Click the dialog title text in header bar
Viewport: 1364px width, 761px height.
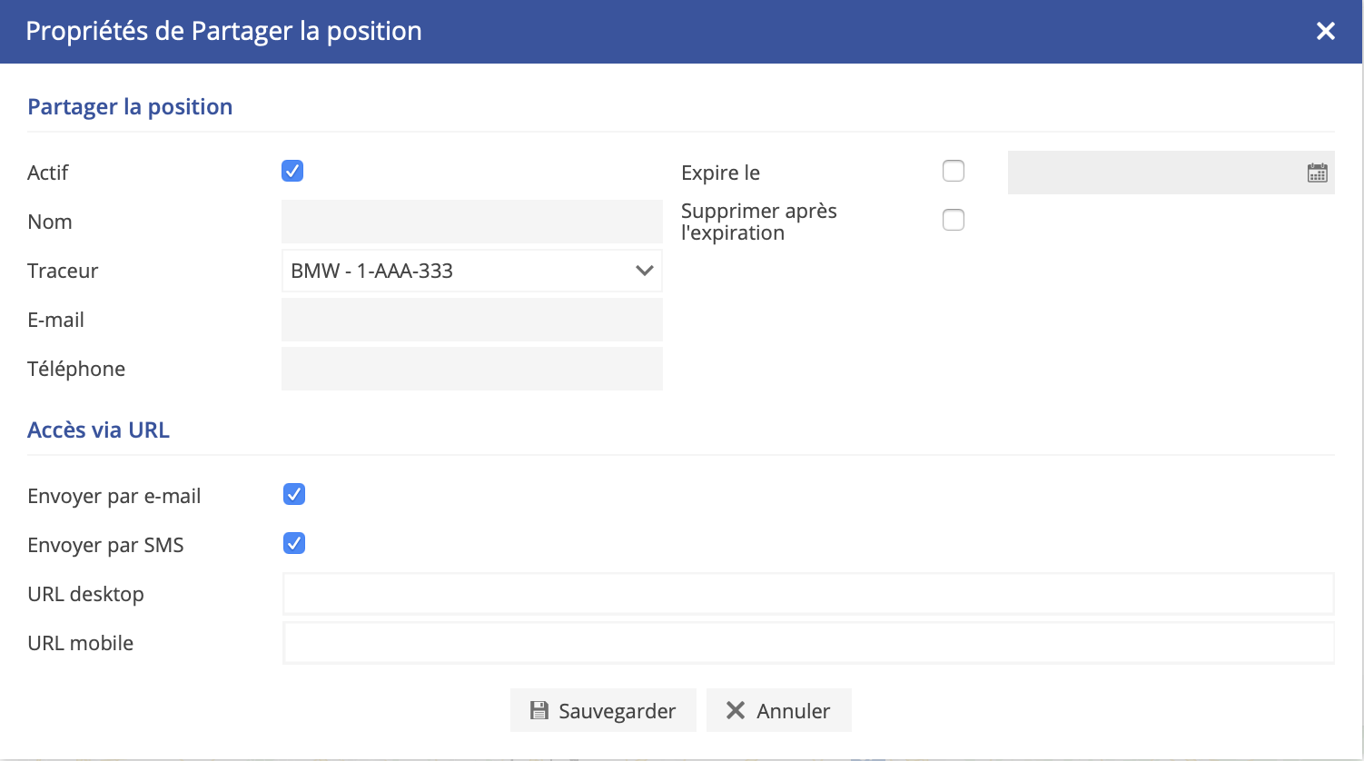pyautogui.click(x=223, y=31)
